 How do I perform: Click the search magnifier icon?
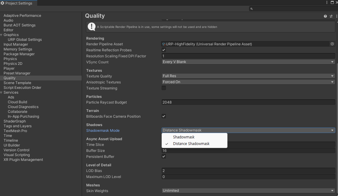tap(251, 9)
